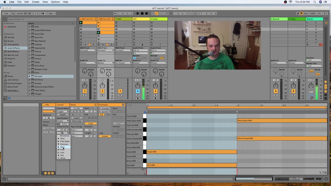The height and width of the screenshot is (186, 331).
Task: Open the Launch Mode Trigger dropdown
Action: click(63, 111)
